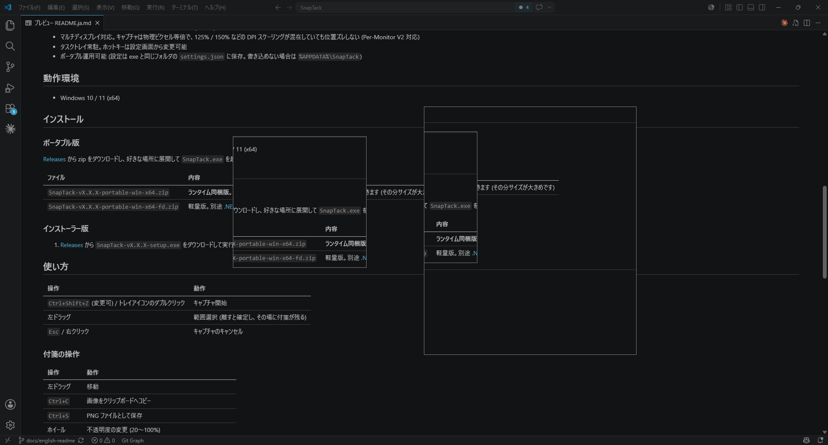Go forward with the right arrow
Viewport: 828px width, 445px height.
pyautogui.click(x=289, y=7)
